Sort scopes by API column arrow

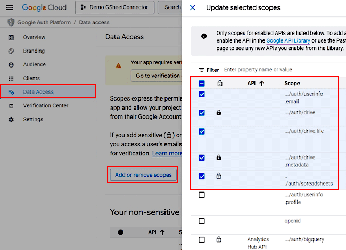261,84
